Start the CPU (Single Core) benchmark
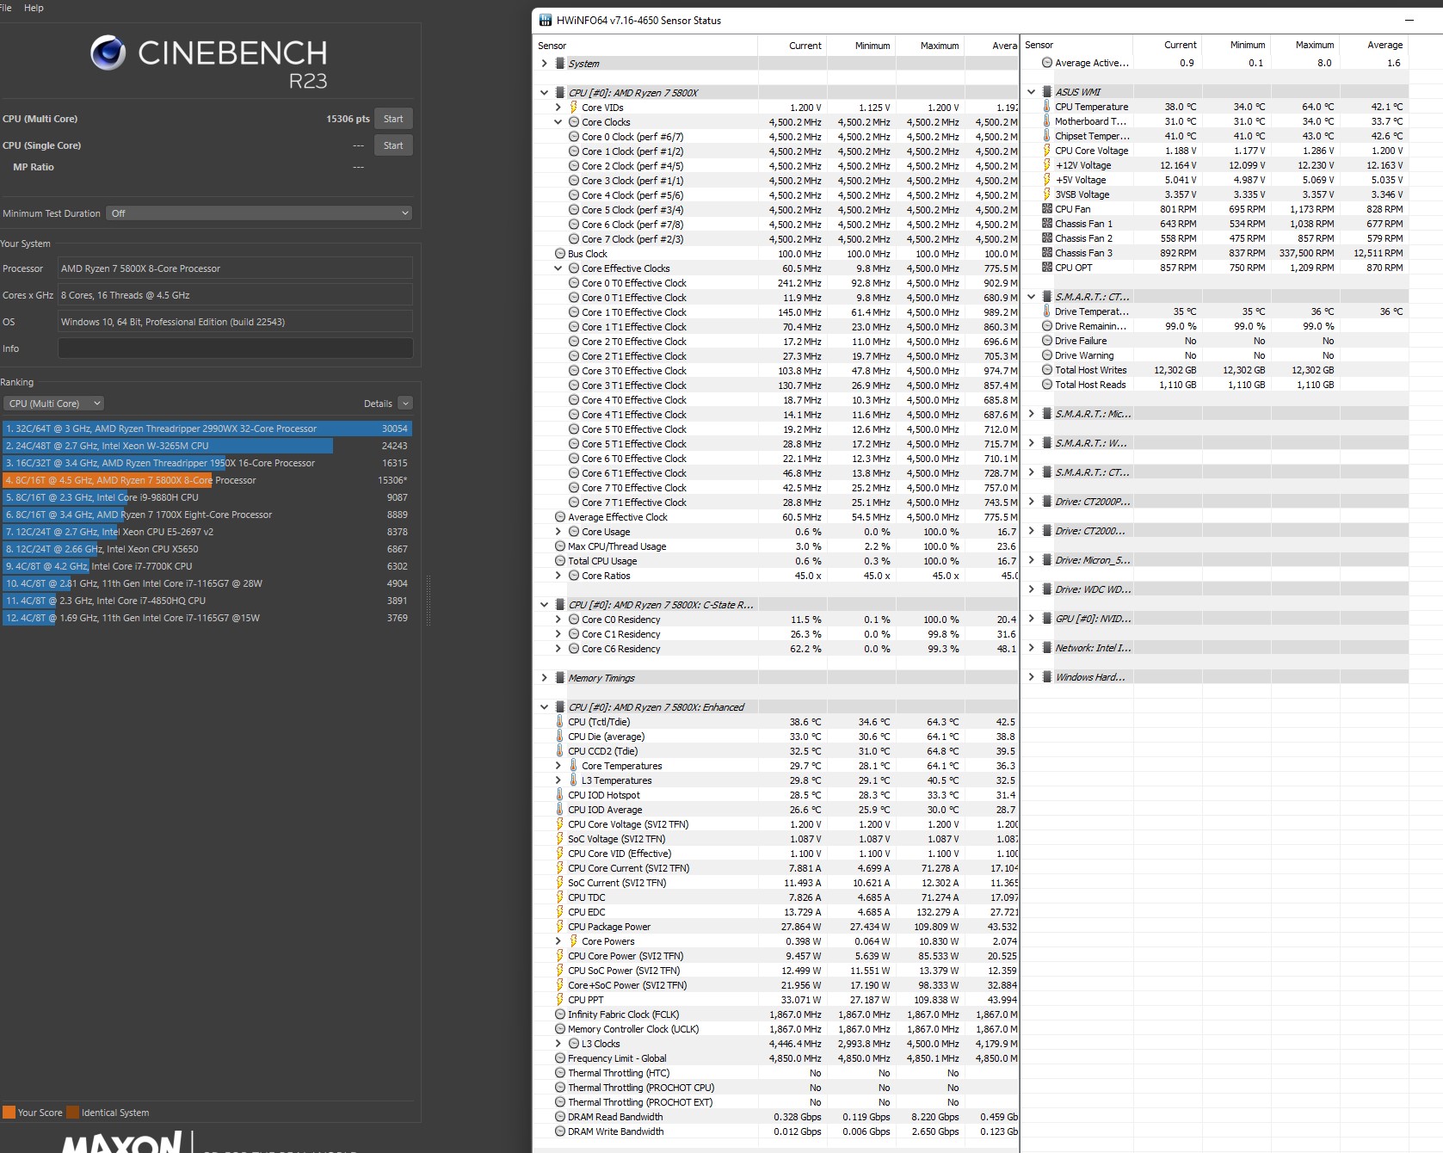 coord(393,145)
